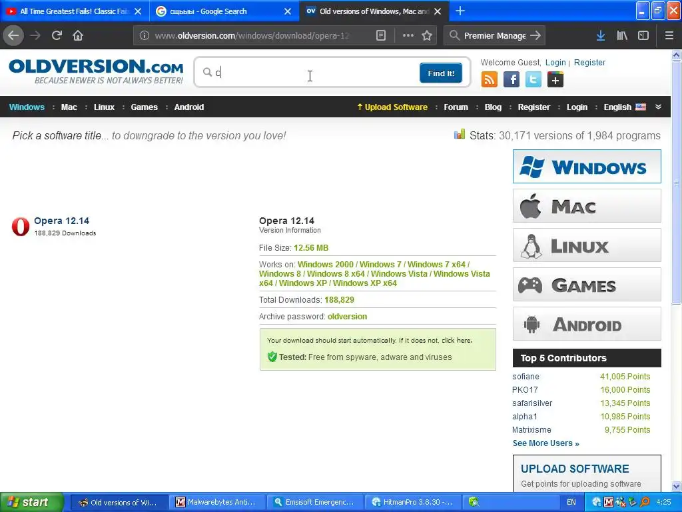Click Register in the navigation bar
The height and width of the screenshot is (512, 682).
[533, 107]
